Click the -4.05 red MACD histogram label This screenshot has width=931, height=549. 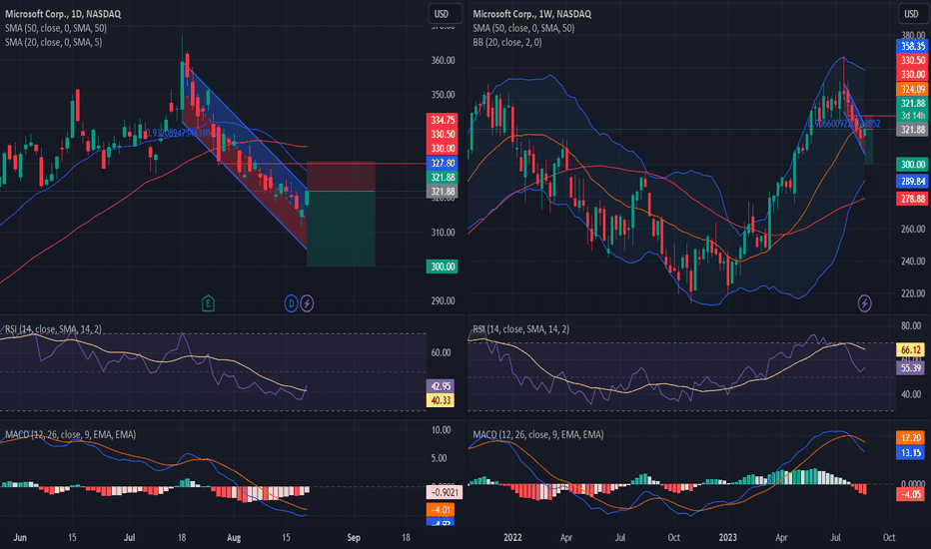[910, 494]
